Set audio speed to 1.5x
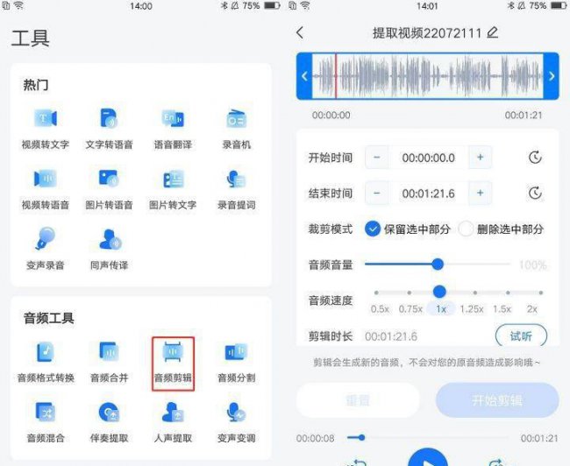The image size is (570, 466). (x=502, y=309)
